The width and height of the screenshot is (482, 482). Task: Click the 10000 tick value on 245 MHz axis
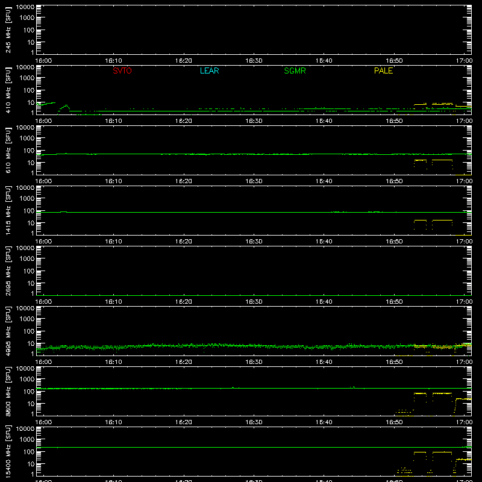[25, 7]
